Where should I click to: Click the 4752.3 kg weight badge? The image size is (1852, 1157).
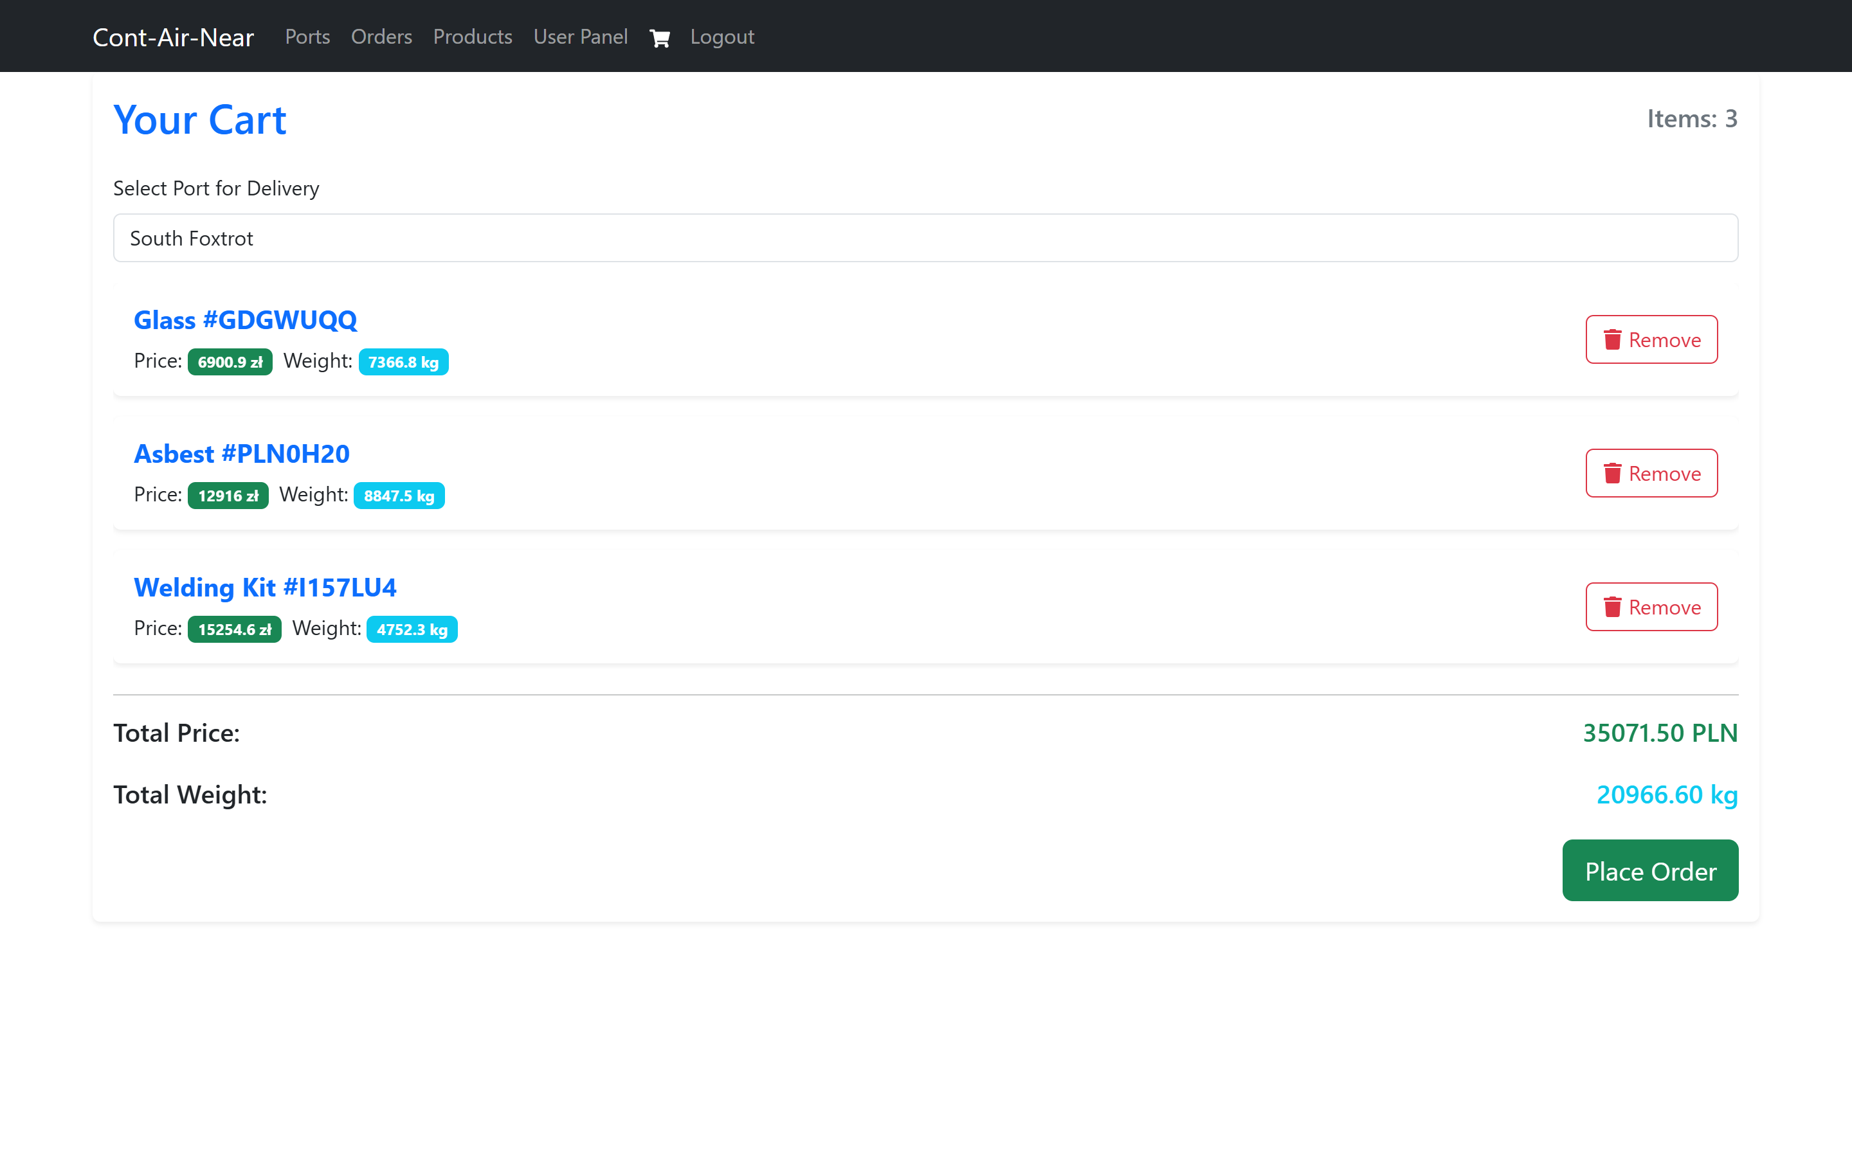412,629
